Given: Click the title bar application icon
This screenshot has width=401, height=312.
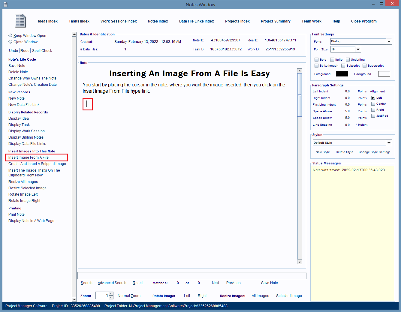Looking at the screenshot, I should [5, 4].
